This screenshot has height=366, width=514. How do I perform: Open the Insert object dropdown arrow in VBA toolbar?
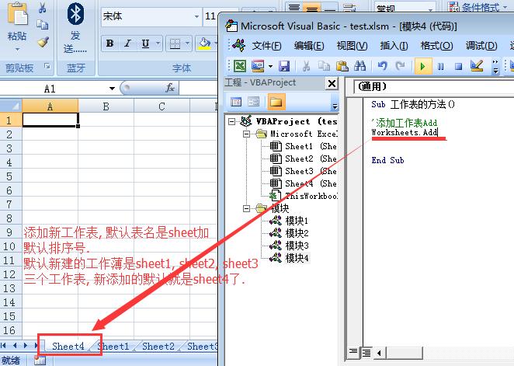270,66
